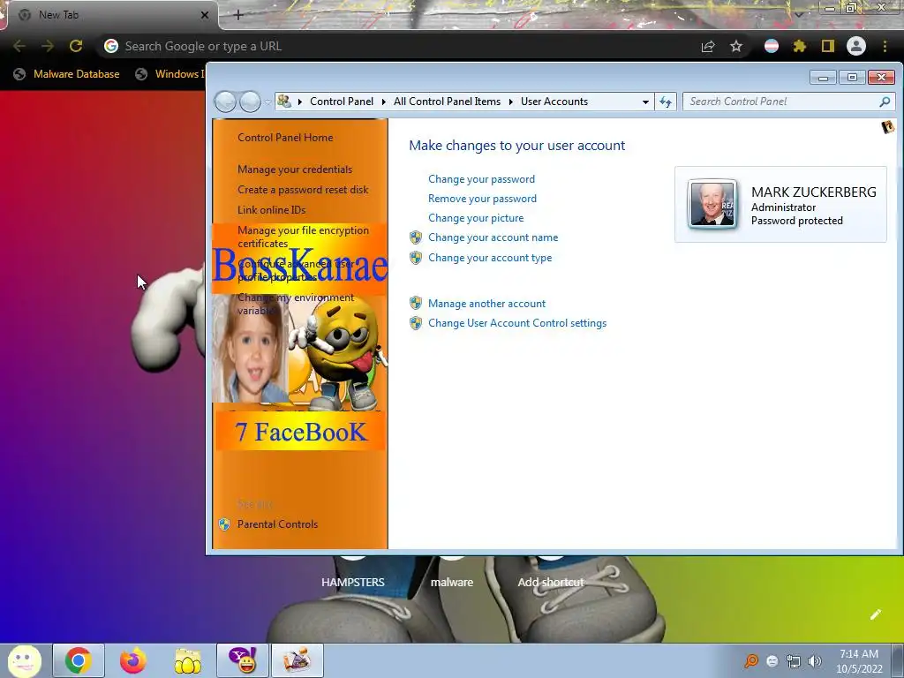Click Chrome's forward arrow button
This screenshot has height=678, width=904.
click(x=48, y=46)
